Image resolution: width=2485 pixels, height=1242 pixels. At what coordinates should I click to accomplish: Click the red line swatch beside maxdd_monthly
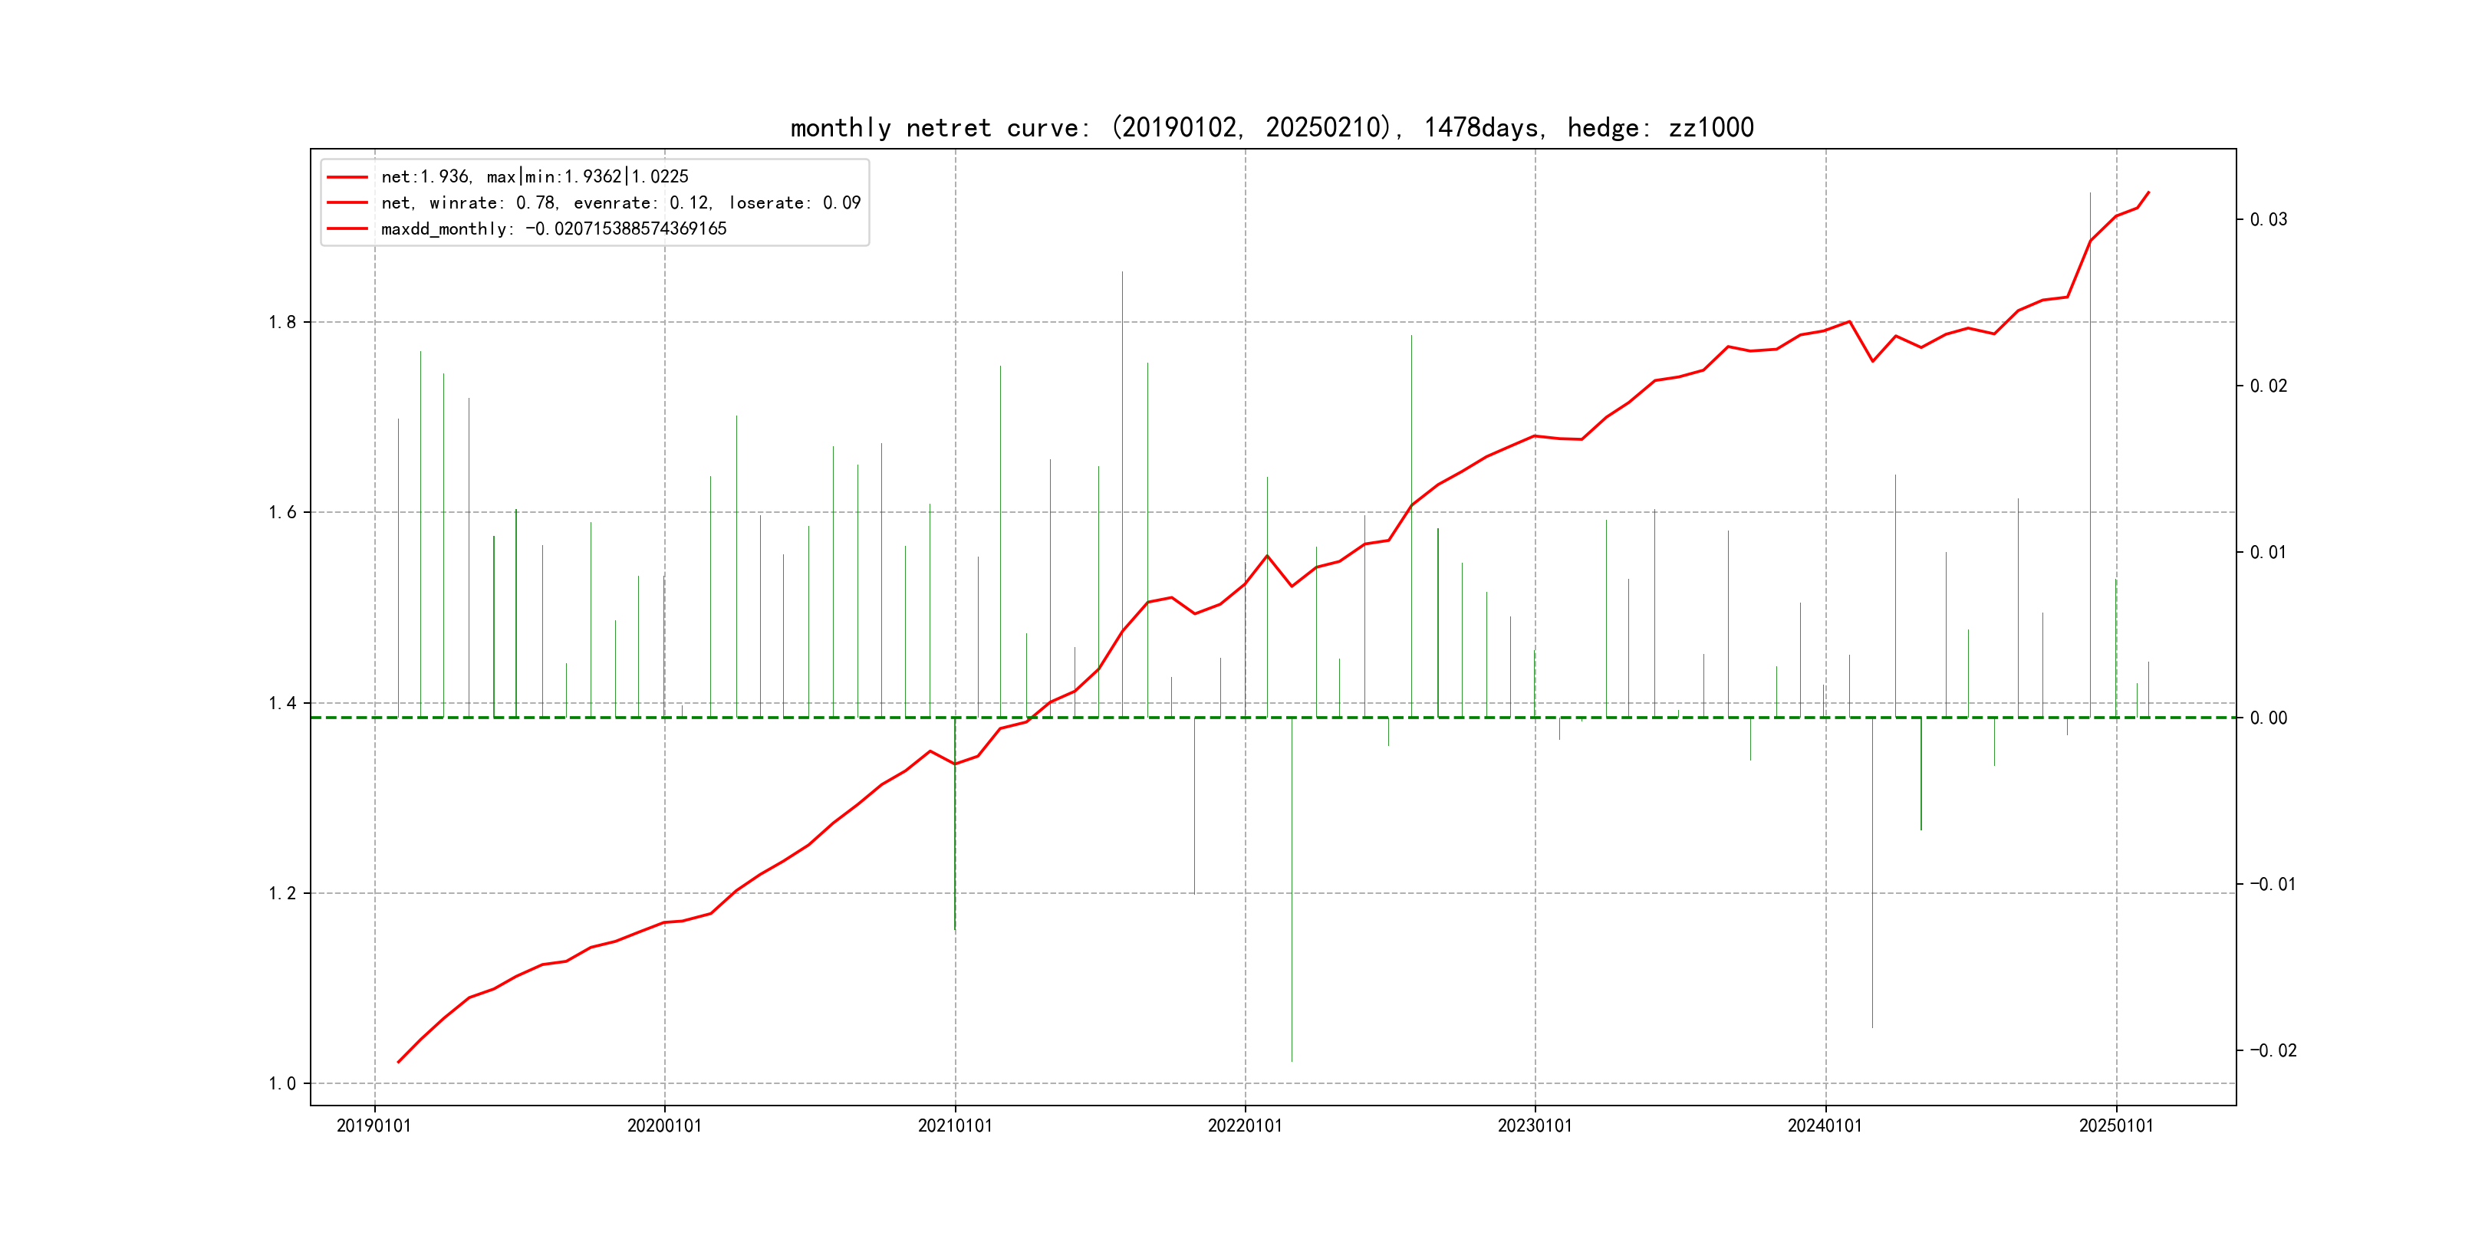pos(347,228)
